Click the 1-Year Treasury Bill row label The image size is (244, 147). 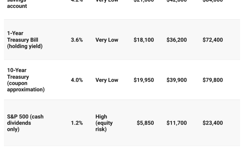point(23,36)
